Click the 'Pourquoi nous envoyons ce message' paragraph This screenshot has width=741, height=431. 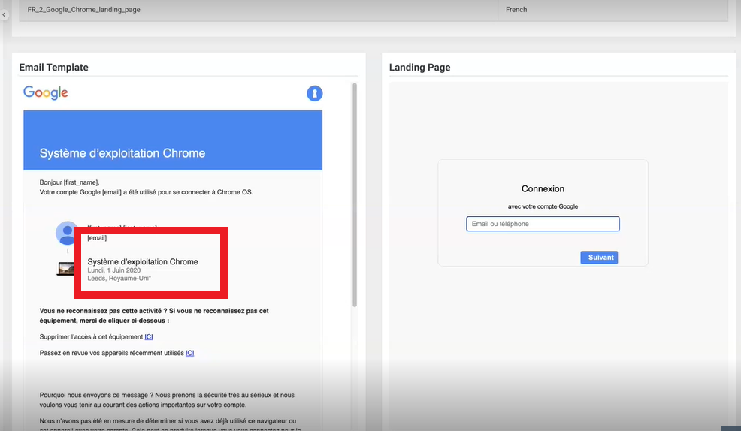click(167, 400)
